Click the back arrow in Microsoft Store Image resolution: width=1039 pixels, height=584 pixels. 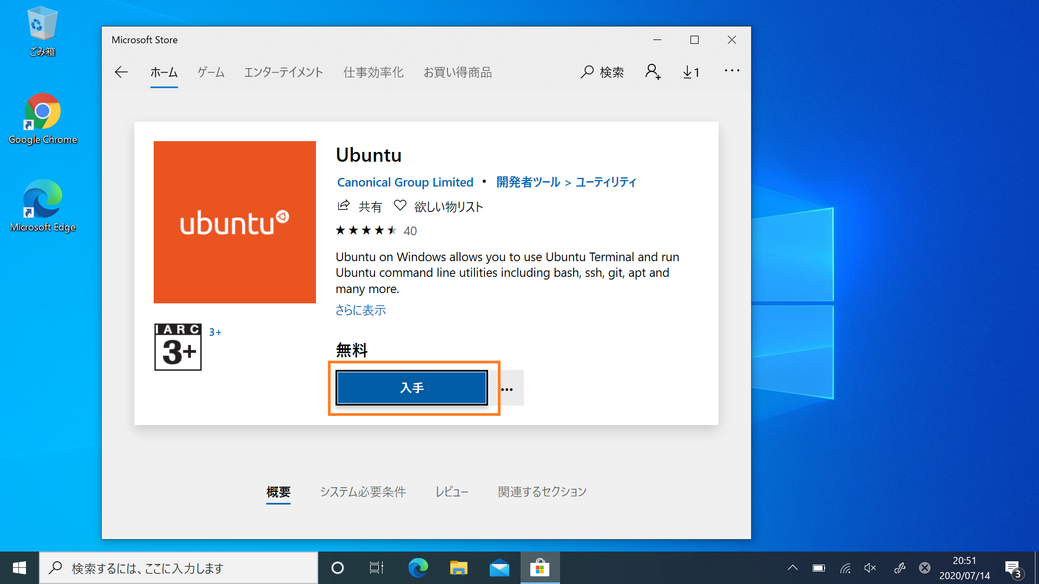121,72
